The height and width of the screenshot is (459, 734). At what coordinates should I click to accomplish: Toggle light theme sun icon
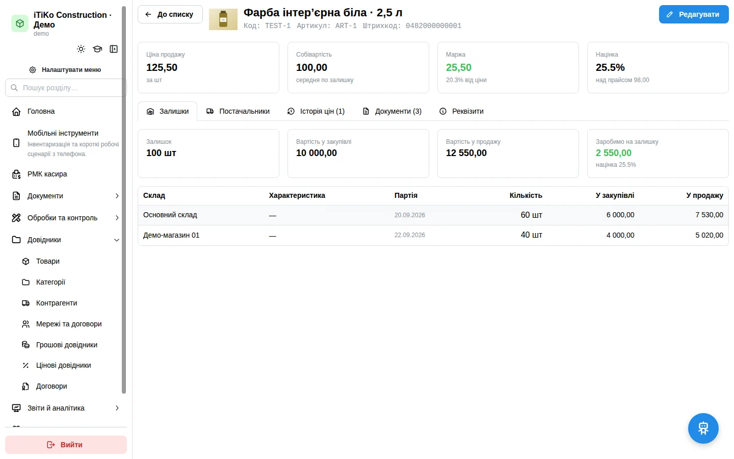tap(81, 49)
